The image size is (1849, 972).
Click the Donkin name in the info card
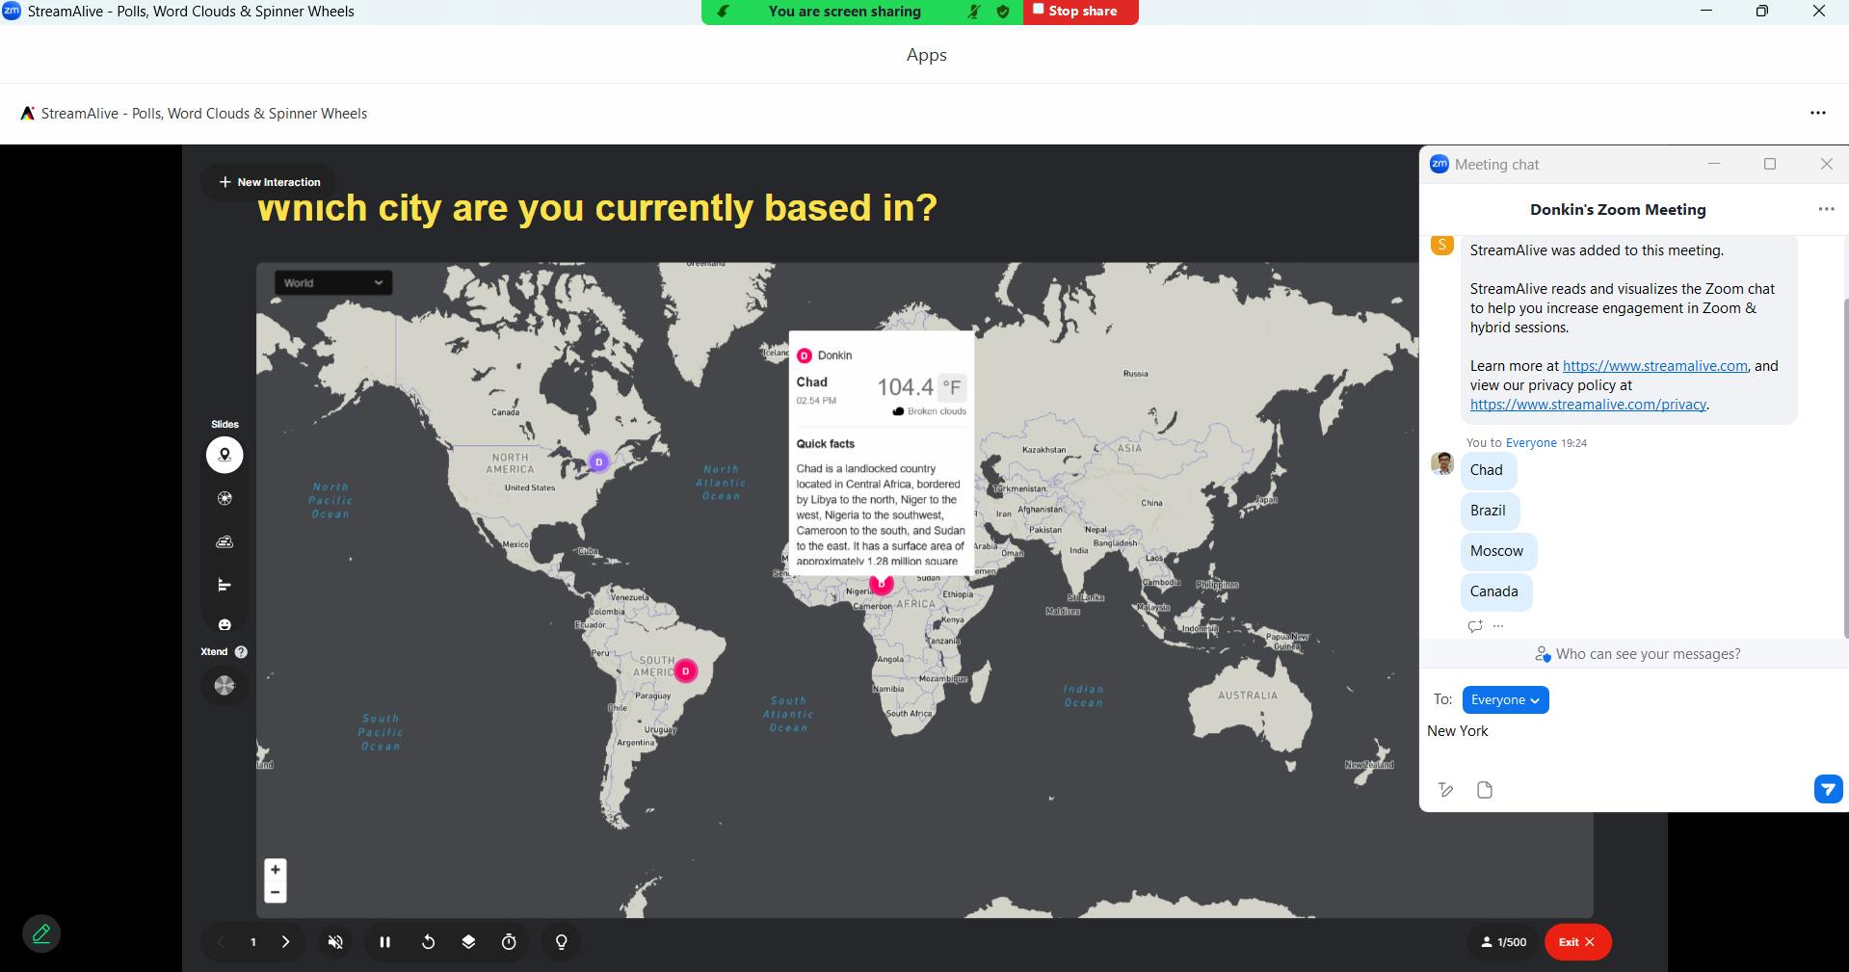tap(834, 355)
